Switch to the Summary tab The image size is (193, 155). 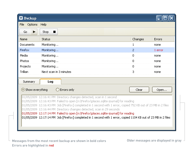[x=29, y=82]
